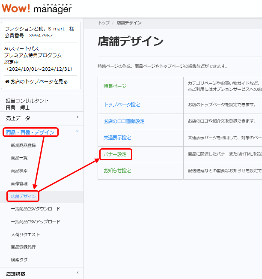Open the お知らせ設定 link
Image resolution: width=262 pixels, height=279 pixels.
coord(117,171)
